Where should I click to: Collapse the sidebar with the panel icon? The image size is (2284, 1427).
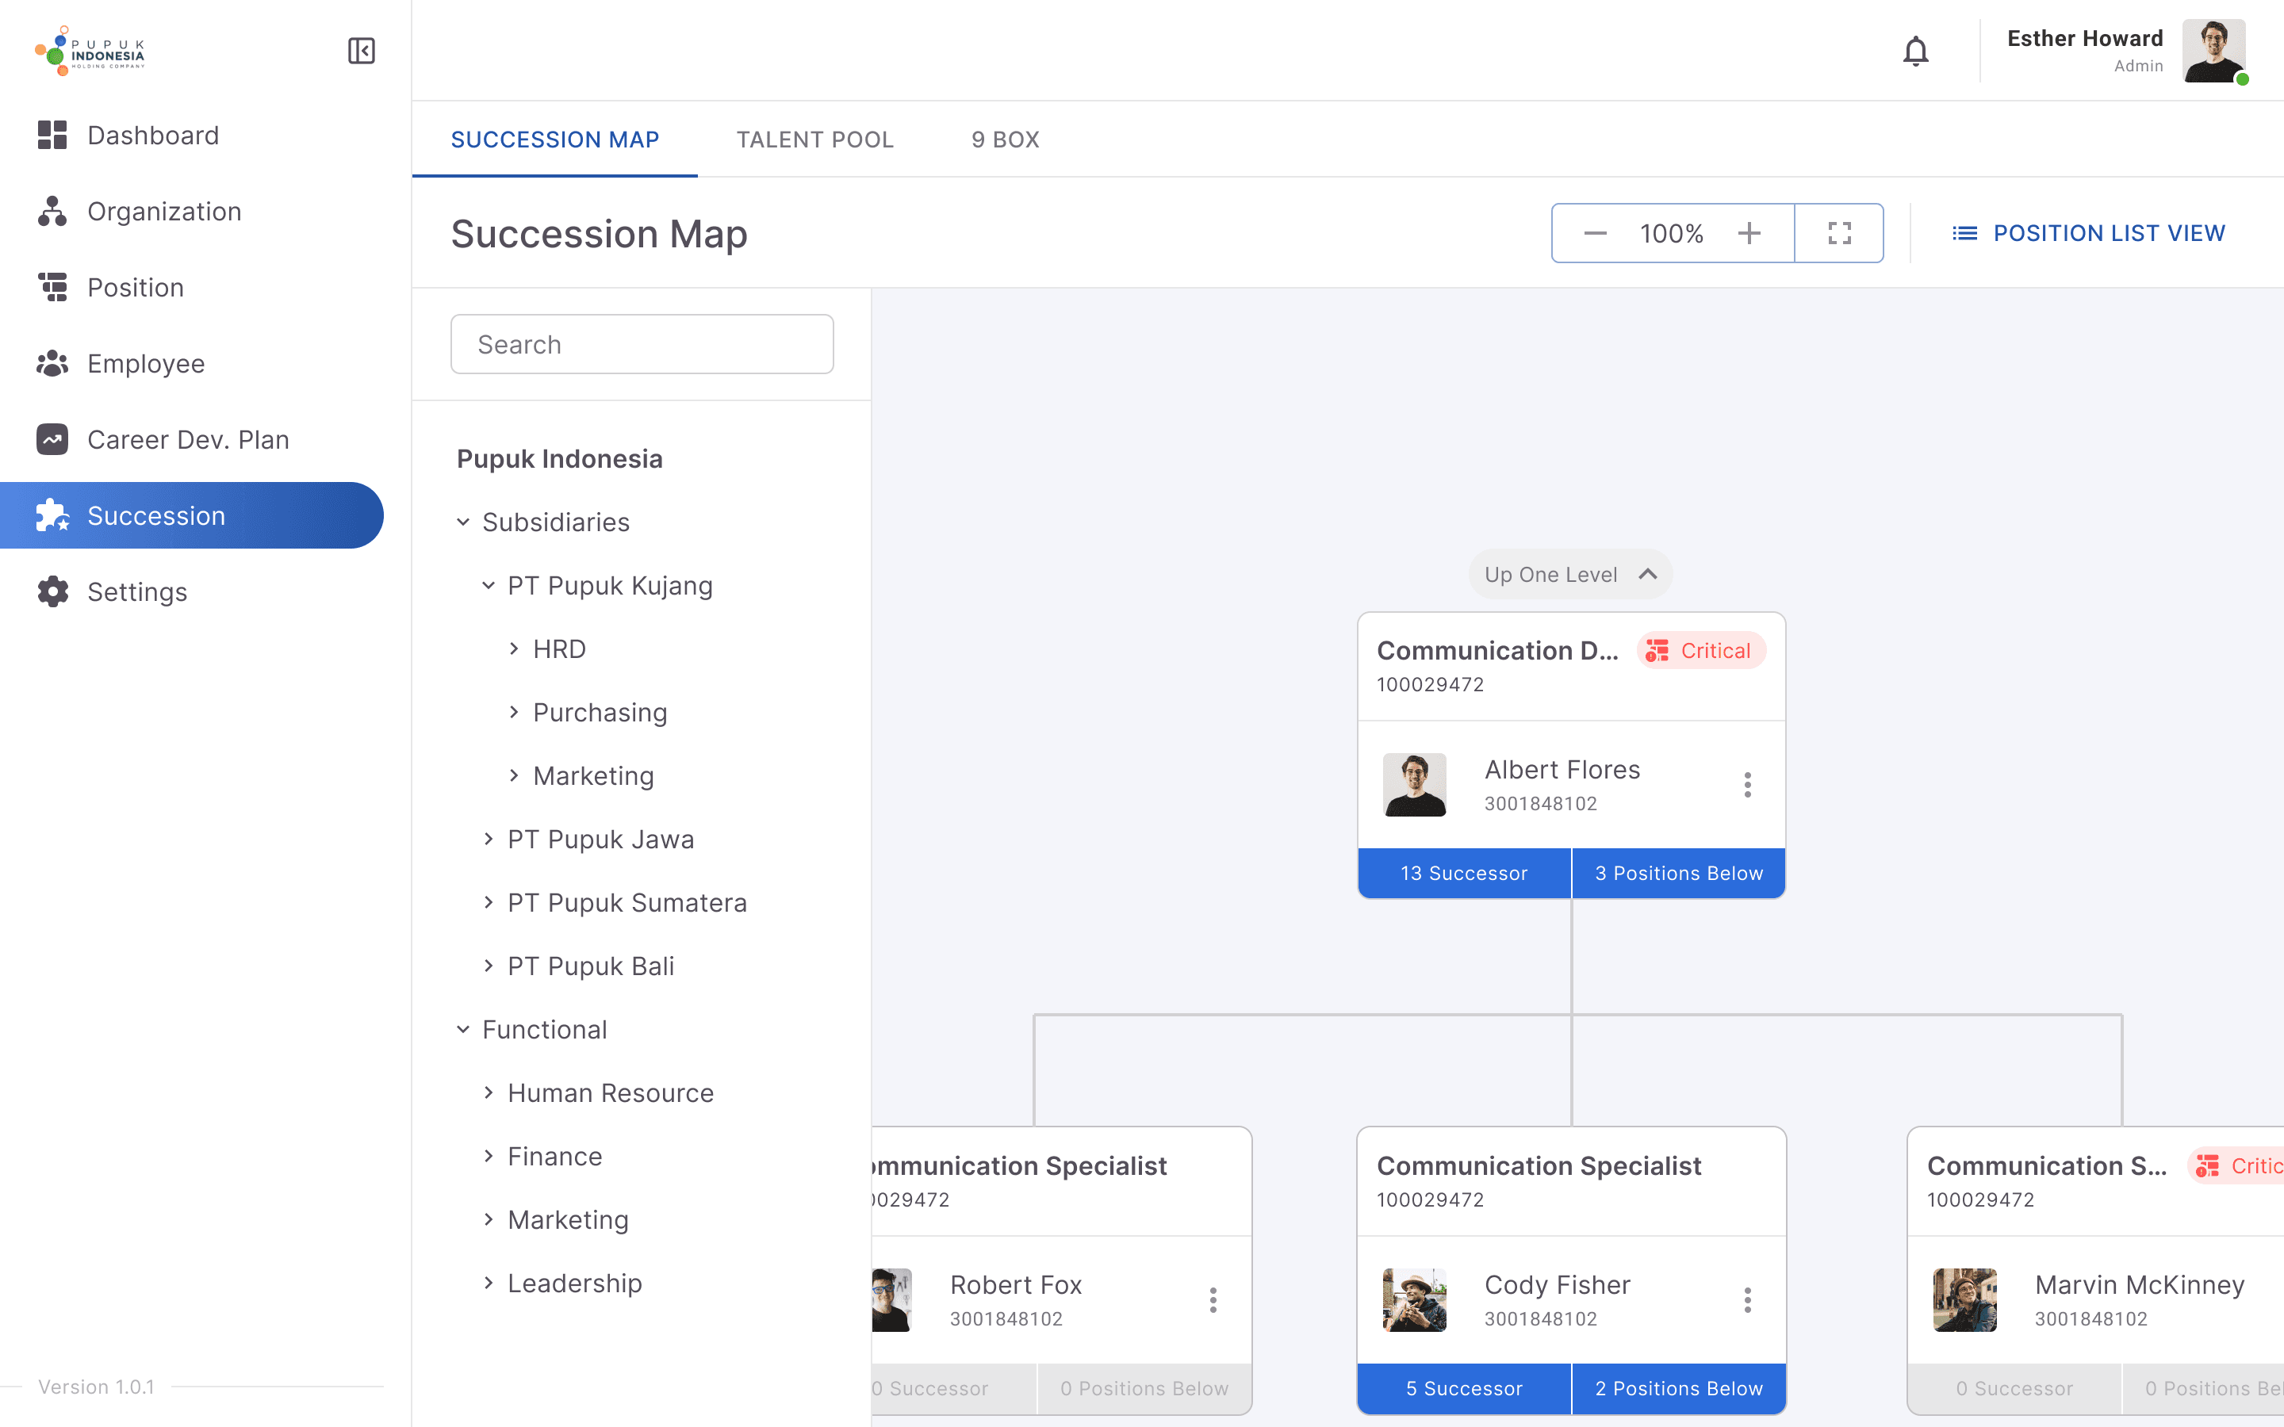362,51
